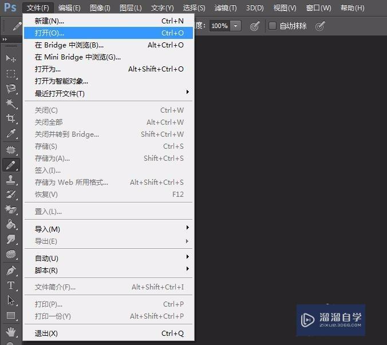Open the 选择(S) menu
387x345 pixels.
[x=194, y=8]
